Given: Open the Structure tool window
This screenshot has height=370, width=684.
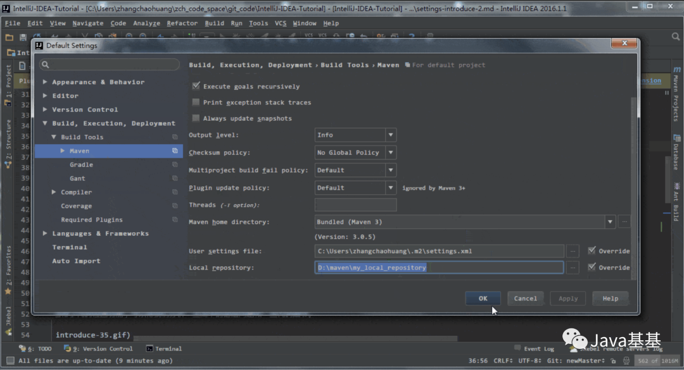Looking at the screenshot, I should pyautogui.click(x=8, y=144).
